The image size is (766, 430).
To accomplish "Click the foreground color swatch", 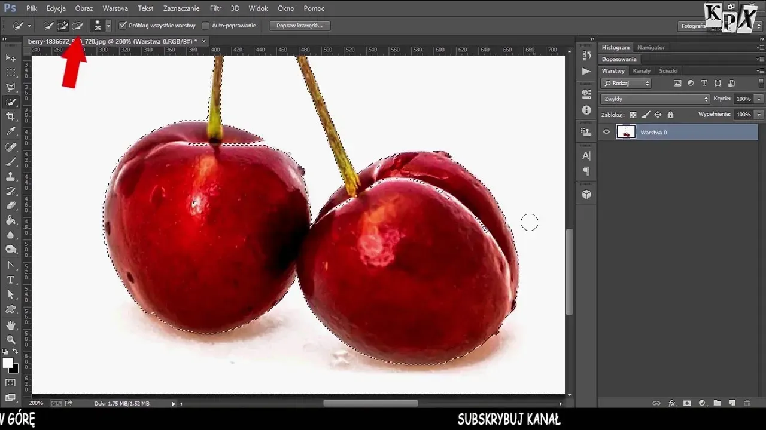I will 8,363.
